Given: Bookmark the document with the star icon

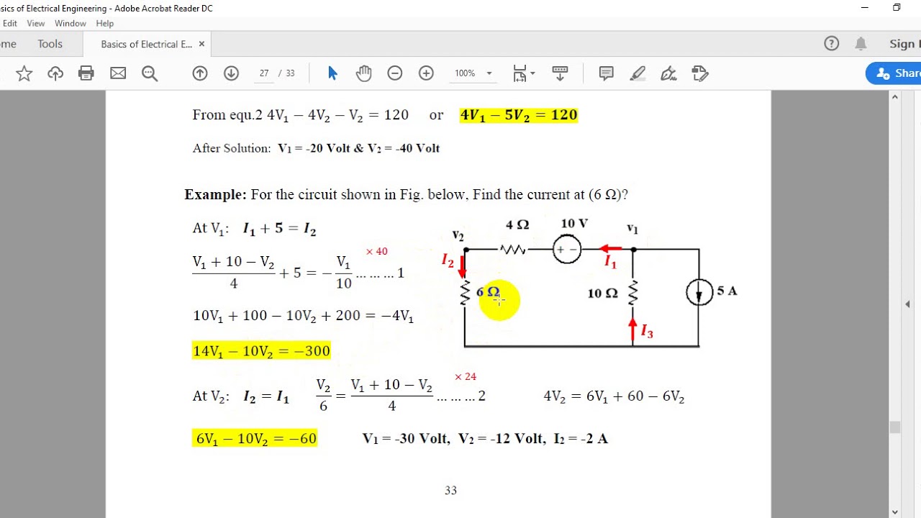Looking at the screenshot, I should tap(24, 73).
